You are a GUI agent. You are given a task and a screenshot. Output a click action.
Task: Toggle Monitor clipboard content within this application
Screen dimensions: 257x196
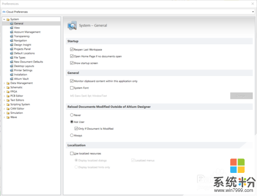pyautogui.click(x=72, y=81)
